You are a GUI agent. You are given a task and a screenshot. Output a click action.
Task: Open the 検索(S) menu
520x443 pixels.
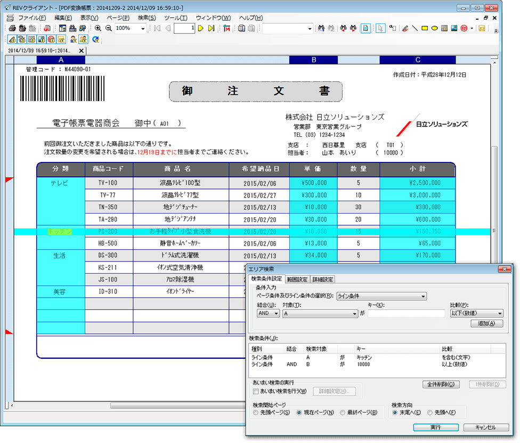[147, 18]
